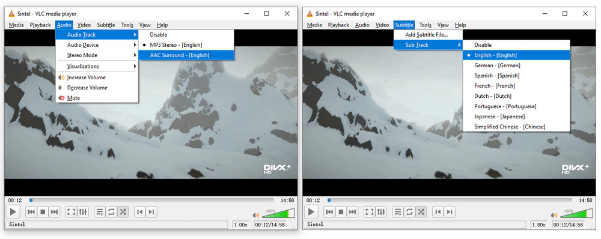Viewport: 601px width, 239px height.
Task: Toggle loop button in left window
Action: point(111,211)
